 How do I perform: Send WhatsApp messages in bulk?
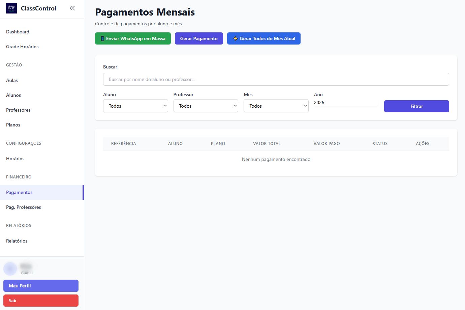click(x=133, y=38)
